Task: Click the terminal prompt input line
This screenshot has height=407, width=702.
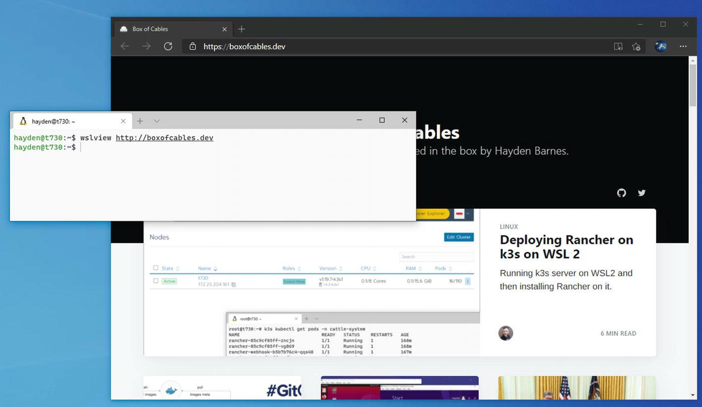Action: click(213, 147)
